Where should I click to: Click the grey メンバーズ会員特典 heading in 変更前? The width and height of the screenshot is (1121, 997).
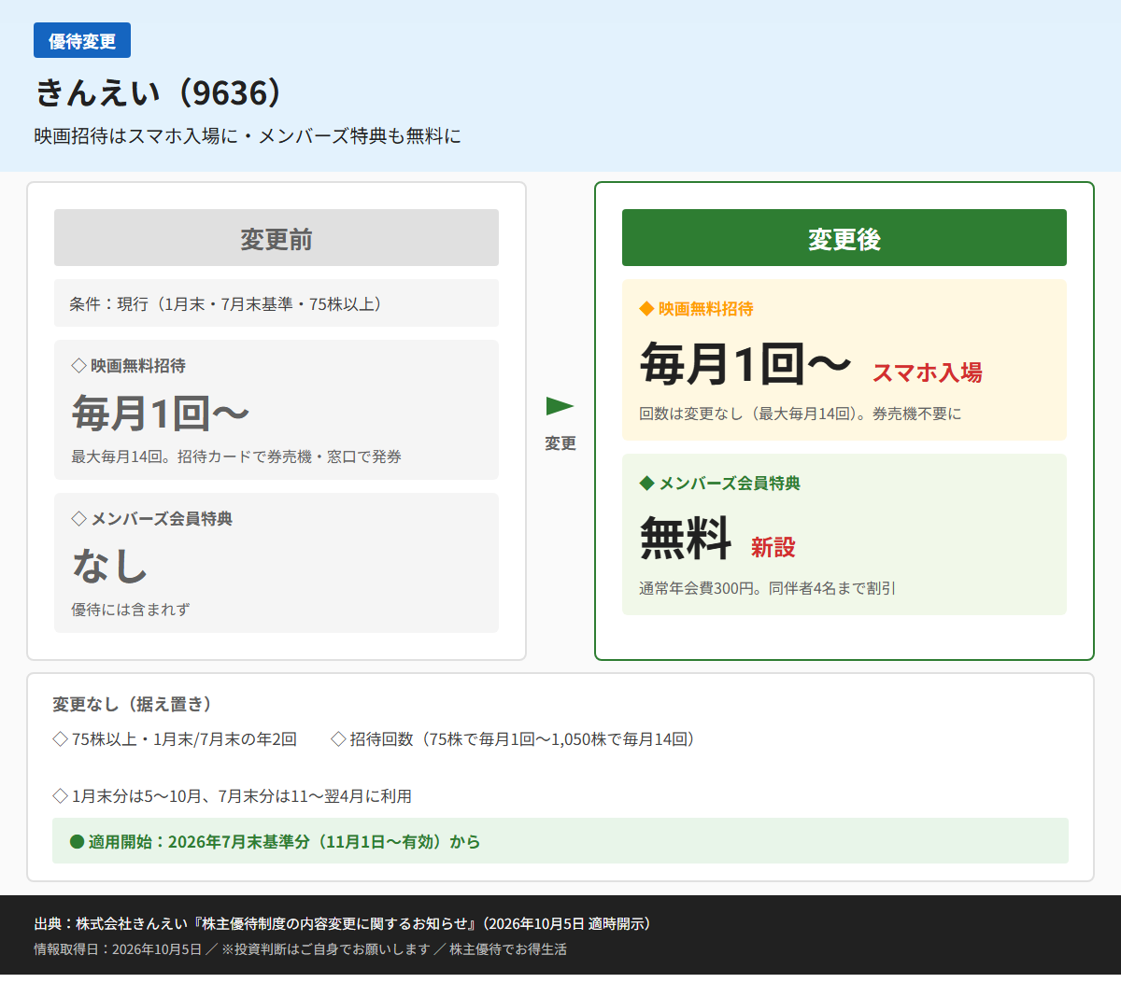(162, 519)
